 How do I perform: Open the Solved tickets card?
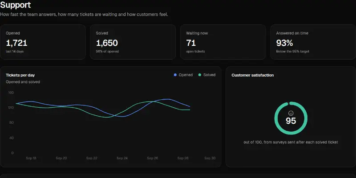click(x=133, y=42)
